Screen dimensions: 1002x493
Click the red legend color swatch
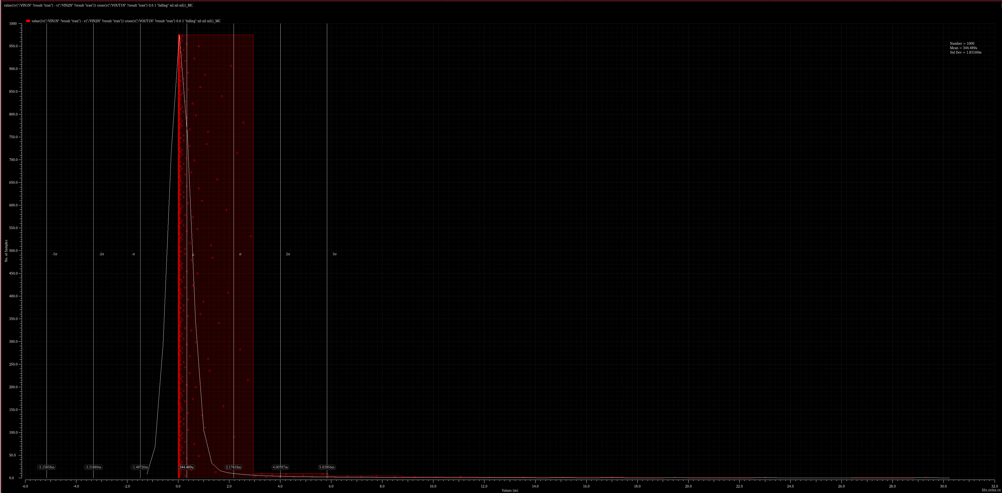point(28,21)
